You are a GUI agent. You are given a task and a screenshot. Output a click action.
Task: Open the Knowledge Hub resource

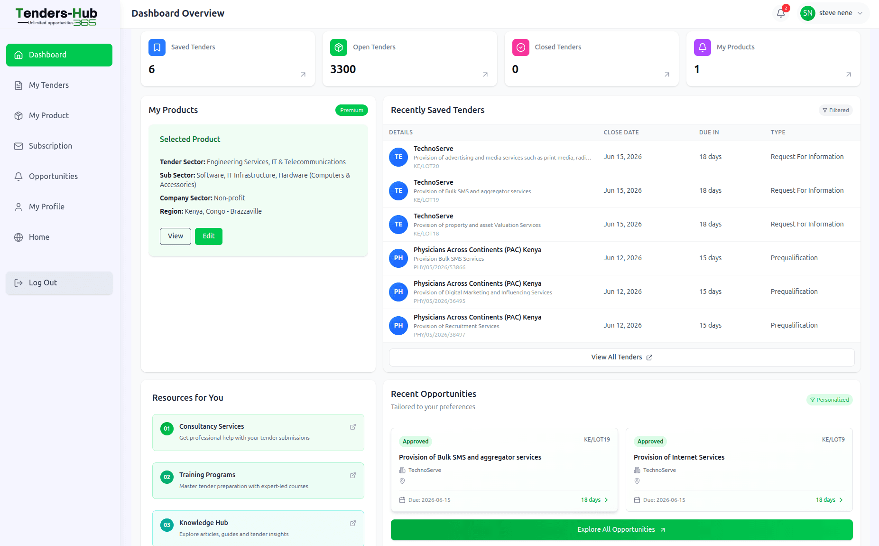(258, 528)
